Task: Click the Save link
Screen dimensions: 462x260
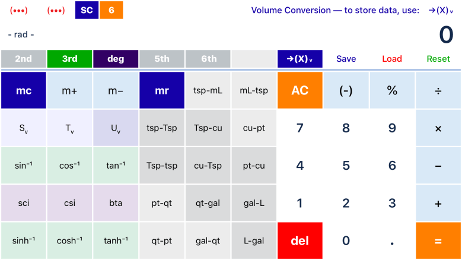Action: 346,59
